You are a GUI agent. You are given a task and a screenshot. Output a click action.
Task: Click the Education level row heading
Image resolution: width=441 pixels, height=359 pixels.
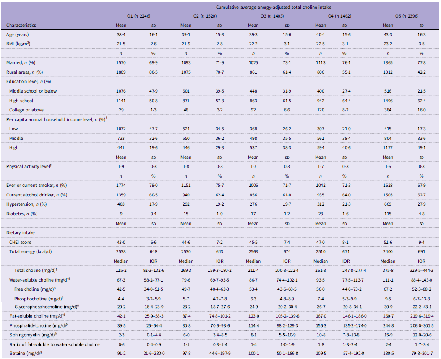pyautogui.click(x=29, y=81)
